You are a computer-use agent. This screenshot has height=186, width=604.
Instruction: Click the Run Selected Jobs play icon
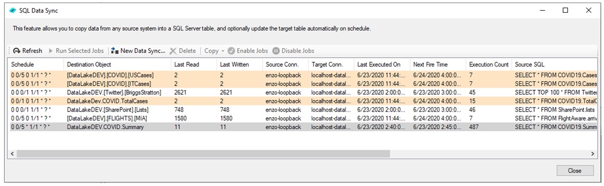[51, 51]
